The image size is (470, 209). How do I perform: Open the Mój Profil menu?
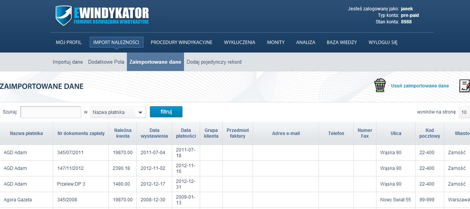69,43
